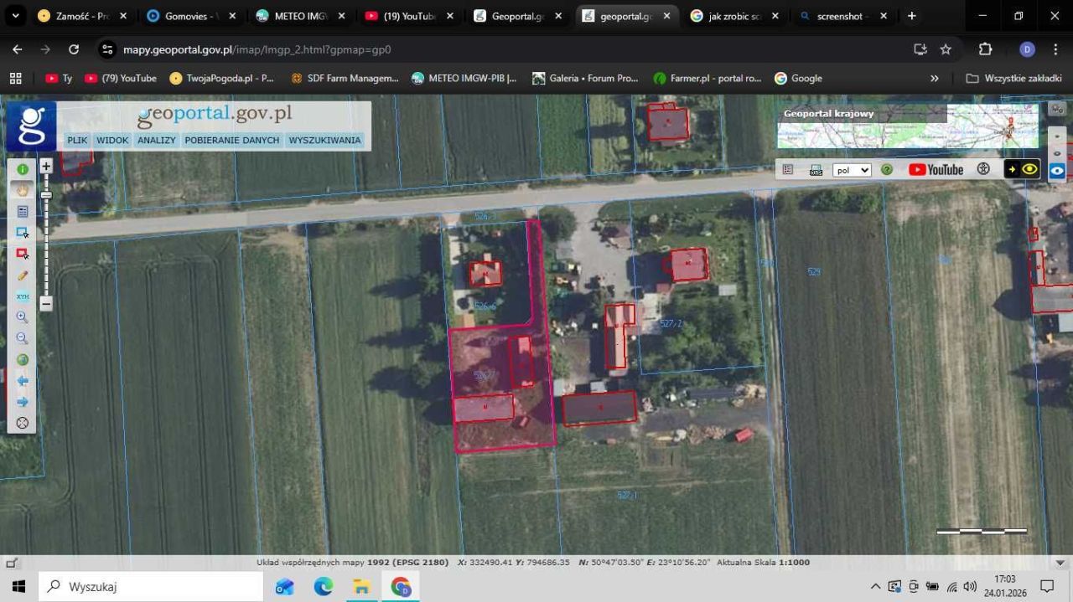Open the XYH coordinates tool

tap(23, 296)
